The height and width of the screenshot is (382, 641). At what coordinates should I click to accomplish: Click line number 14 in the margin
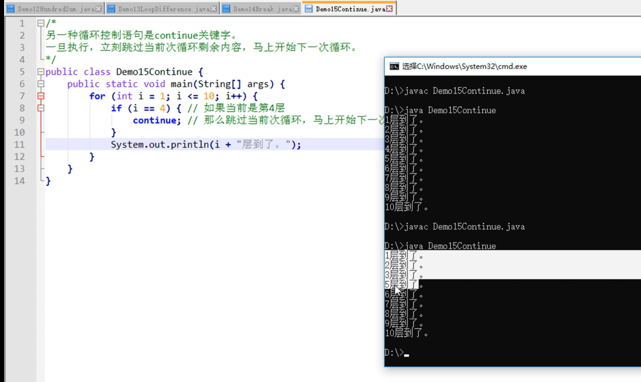tap(19, 181)
